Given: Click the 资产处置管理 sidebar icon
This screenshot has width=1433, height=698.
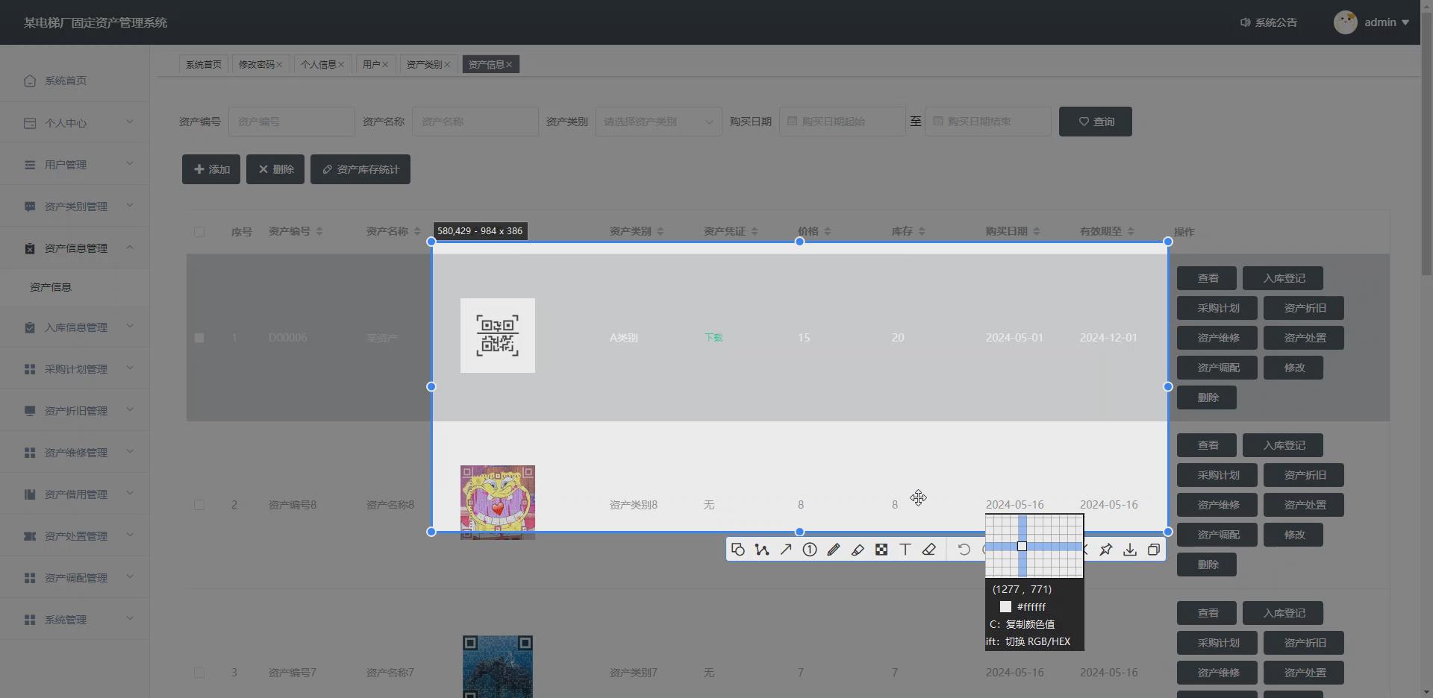Looking at the screenshot, I should click(30, 536).
